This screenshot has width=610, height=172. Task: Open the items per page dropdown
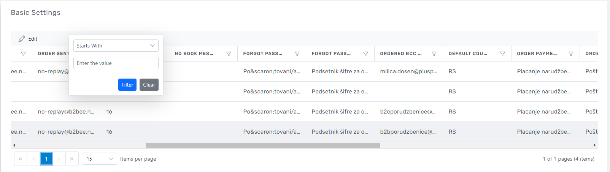point(100,159)
